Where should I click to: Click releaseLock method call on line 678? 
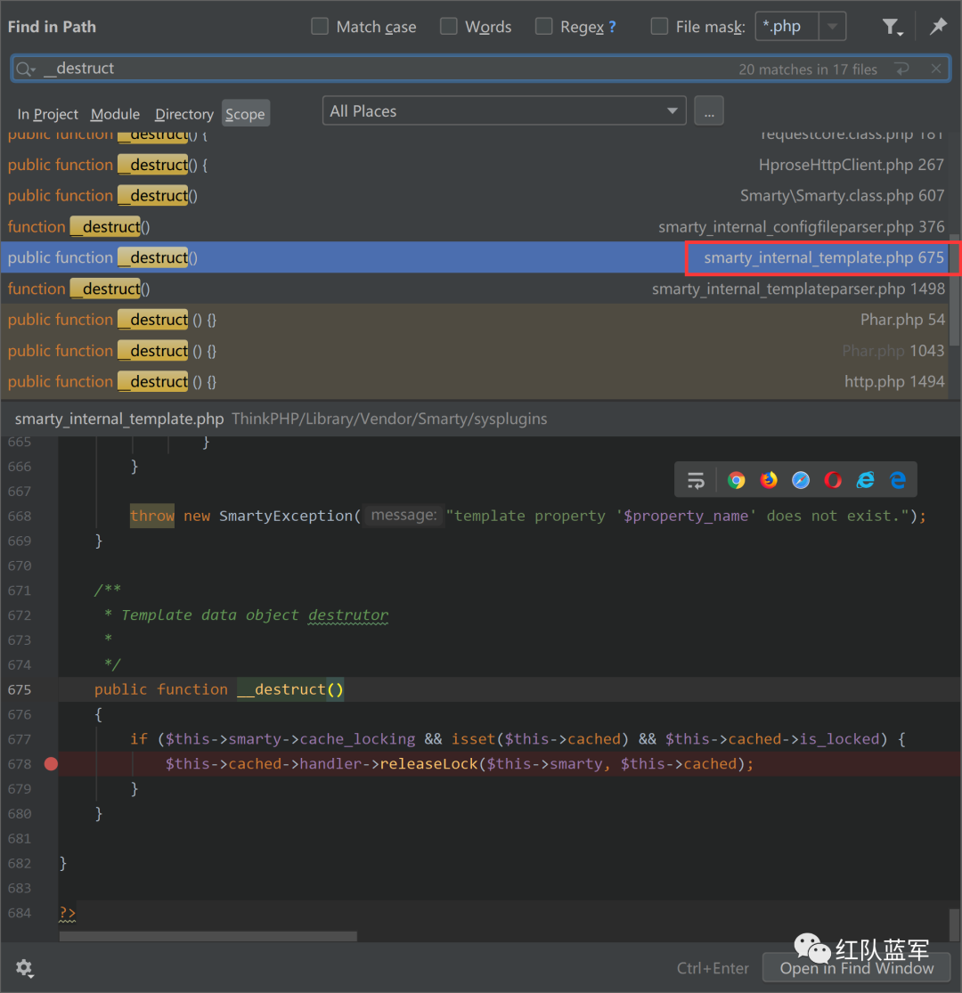point(428,764)
